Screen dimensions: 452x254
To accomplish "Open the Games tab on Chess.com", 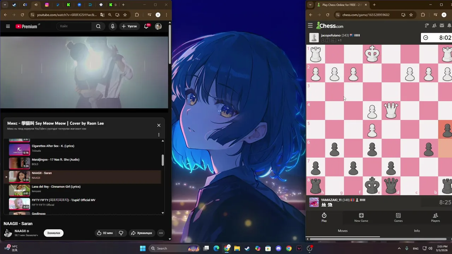I will point(398,217).
